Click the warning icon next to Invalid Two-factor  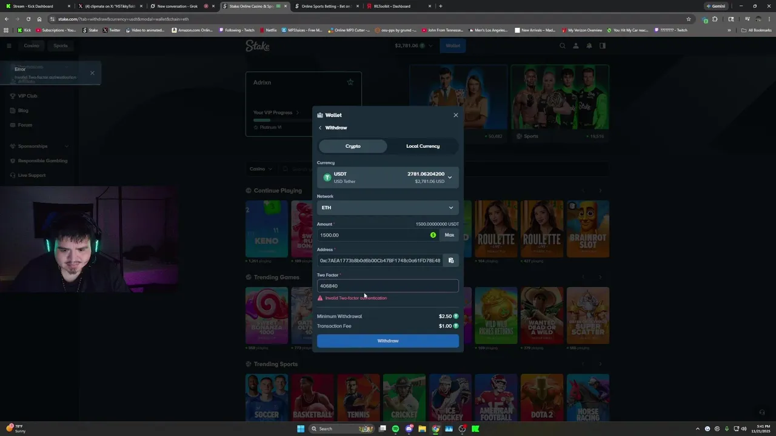(320, 298)
